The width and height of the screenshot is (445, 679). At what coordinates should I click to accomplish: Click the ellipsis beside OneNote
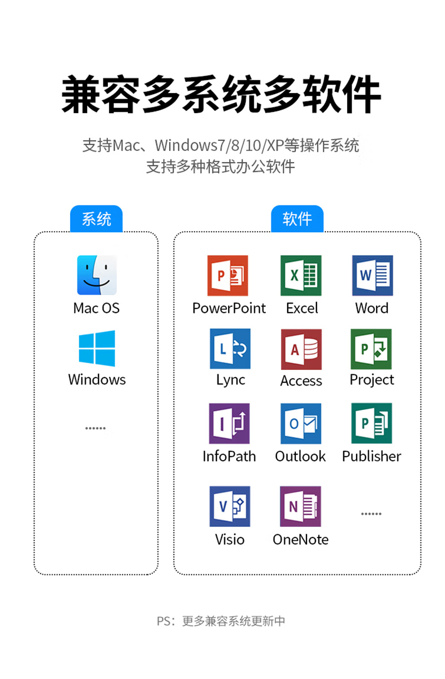tap(371, 514)
